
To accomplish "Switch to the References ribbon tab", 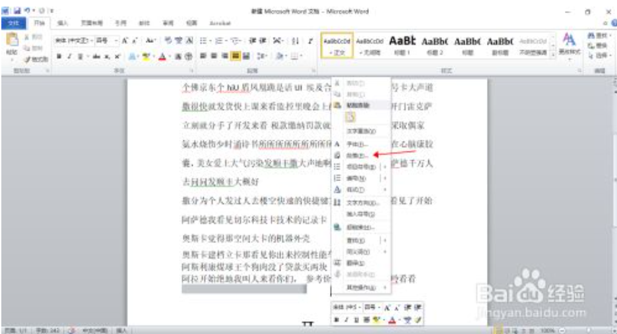I will 120,23.
